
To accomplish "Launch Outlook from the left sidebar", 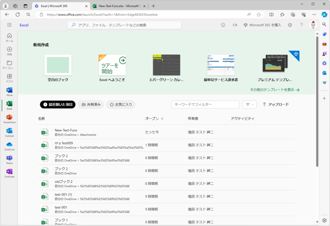I will tap(9, 132).
